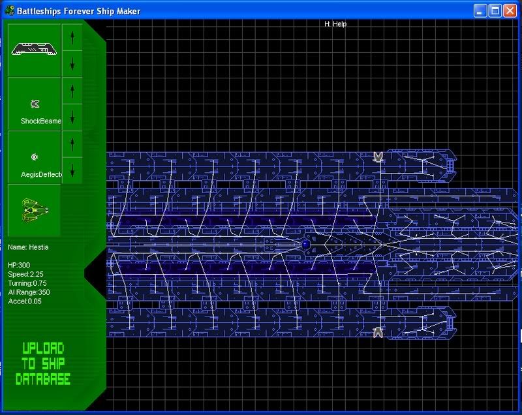Click the Turning:0.75 stat
The height and width of the screenshot is (415, 522).
27,283
